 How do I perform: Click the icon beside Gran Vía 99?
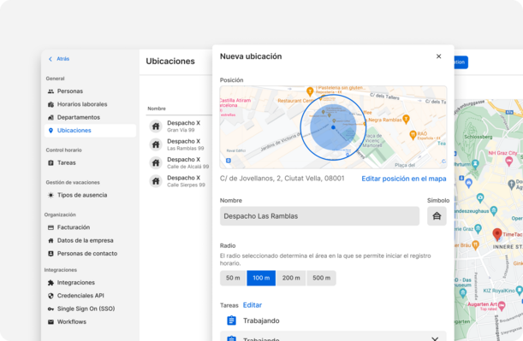point(156,126)
